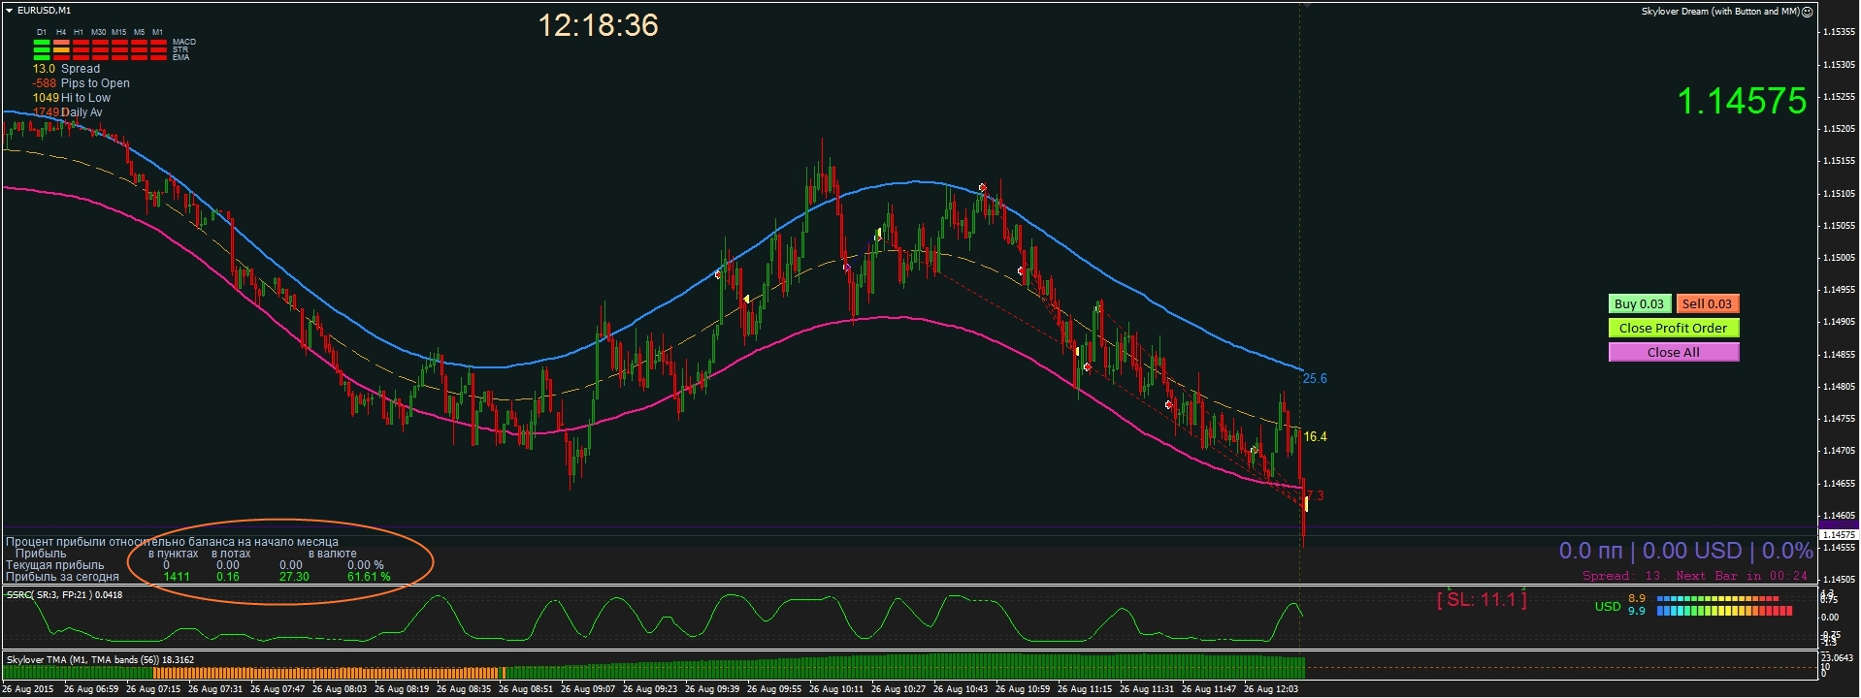Image resolution: width=1861 pixels, height=698 pixels.
Task: Click the 26 Aug 12:03 time axis label
Action: tap(1271, 689)
